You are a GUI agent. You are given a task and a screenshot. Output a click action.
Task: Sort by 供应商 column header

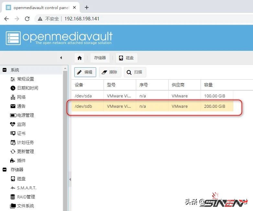coord(184,85)
